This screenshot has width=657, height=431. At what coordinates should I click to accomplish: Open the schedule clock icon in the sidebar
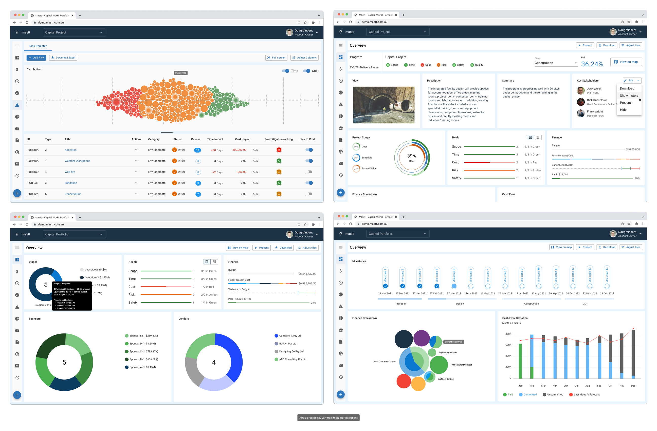tap(17, 81)
